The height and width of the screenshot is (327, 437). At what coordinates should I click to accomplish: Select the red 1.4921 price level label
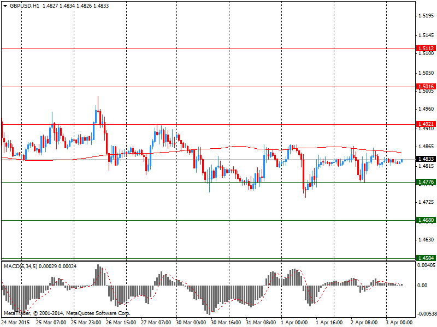pyautogui.click(x=426, y=124)
